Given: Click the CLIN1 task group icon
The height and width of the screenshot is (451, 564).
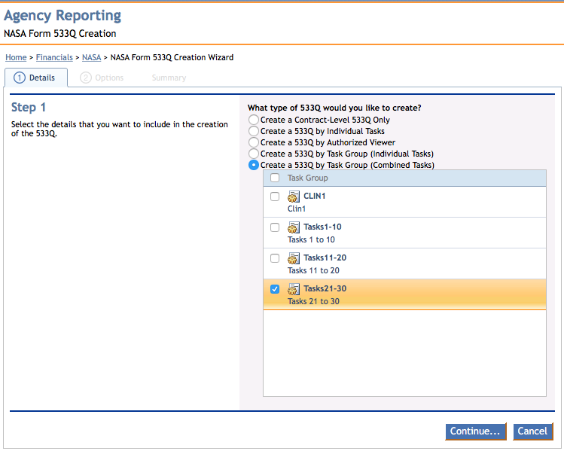Looking at the screenshot, I should [294, 197].
